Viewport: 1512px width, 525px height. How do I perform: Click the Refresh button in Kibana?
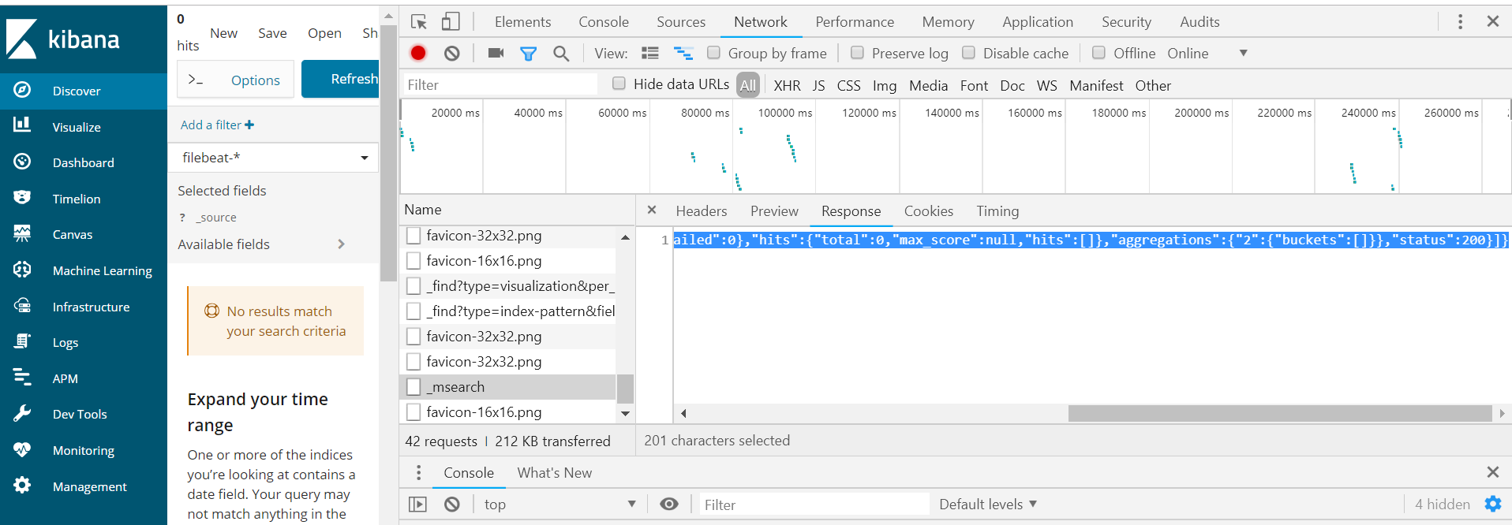pos(341,79)
